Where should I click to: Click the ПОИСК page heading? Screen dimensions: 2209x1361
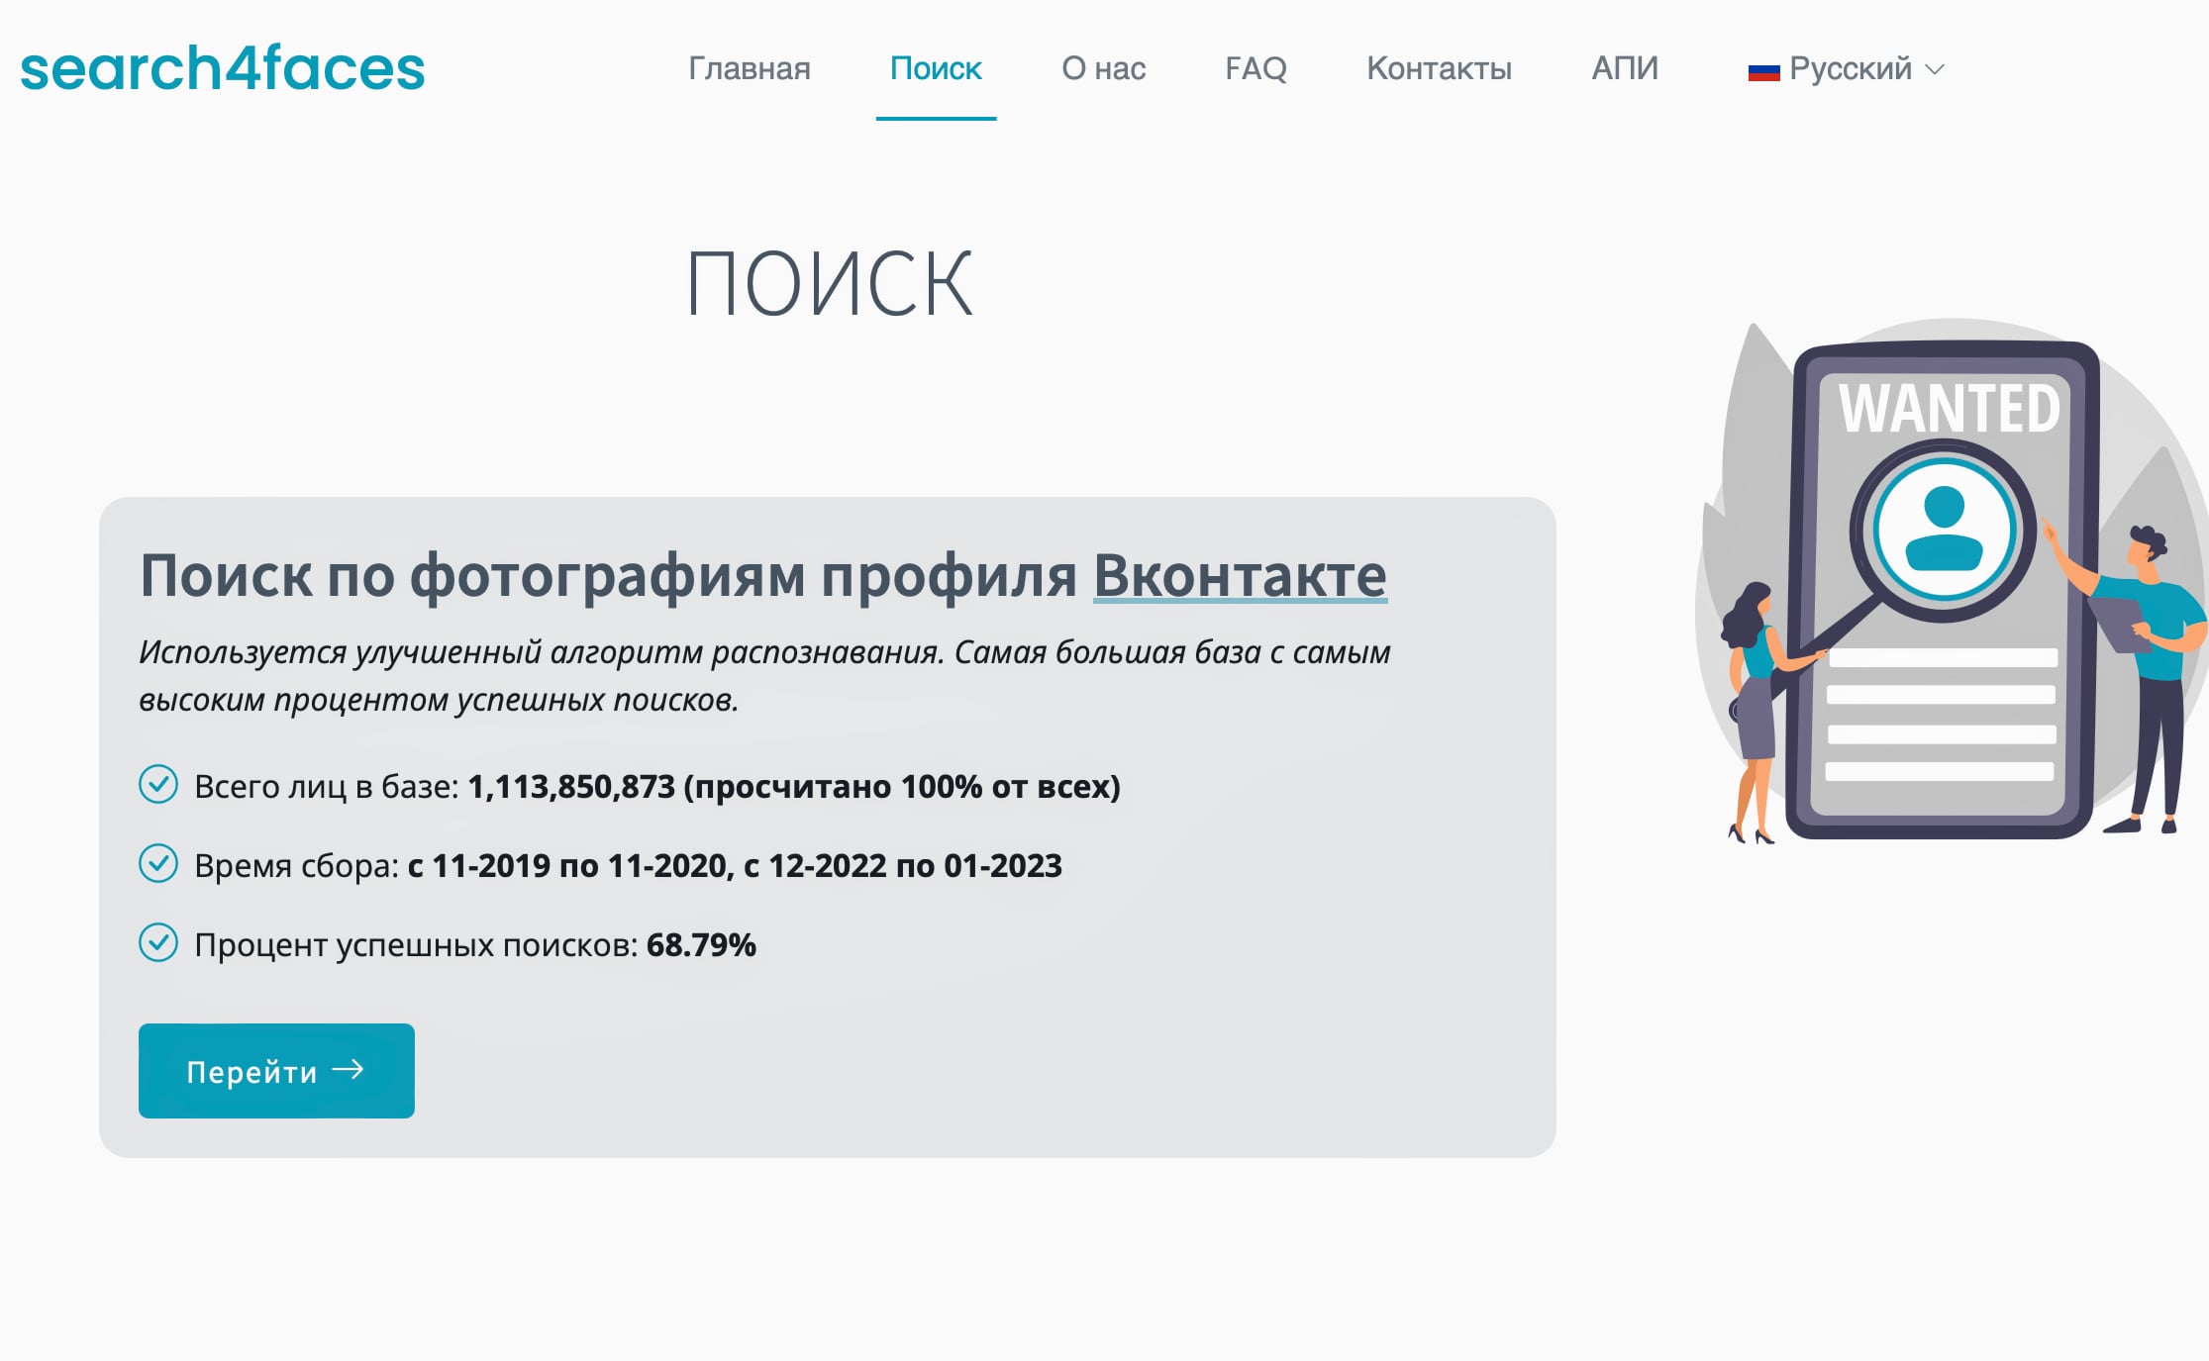tap(829, 285)
